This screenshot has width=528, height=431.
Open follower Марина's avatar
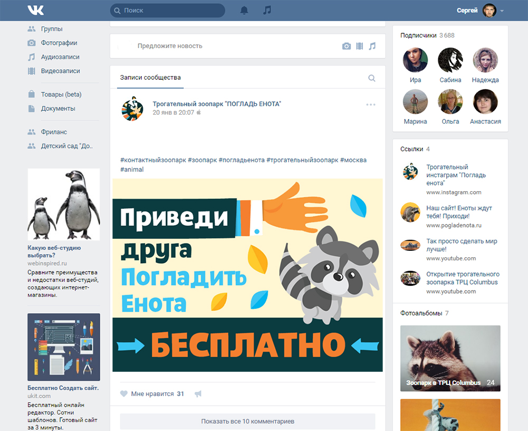click(415, 102)
